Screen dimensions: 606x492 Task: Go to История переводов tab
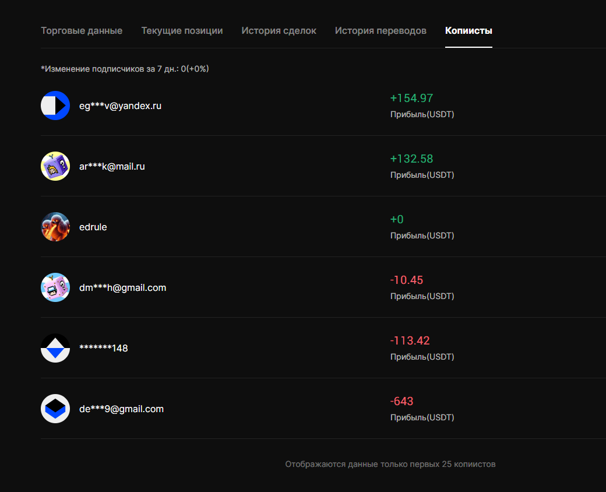click(380, 31)
